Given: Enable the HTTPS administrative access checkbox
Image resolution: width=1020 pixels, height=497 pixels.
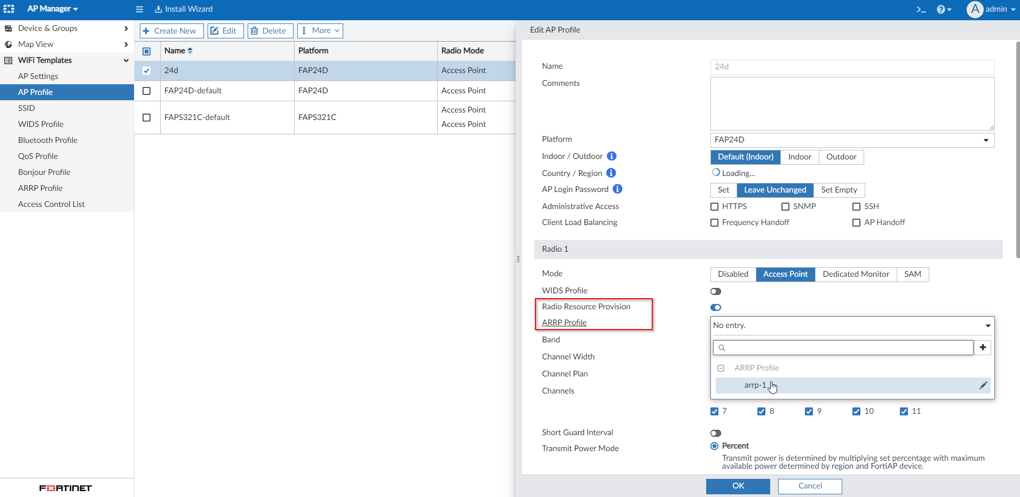Looking at the screenshot, I should coord(715,207).
